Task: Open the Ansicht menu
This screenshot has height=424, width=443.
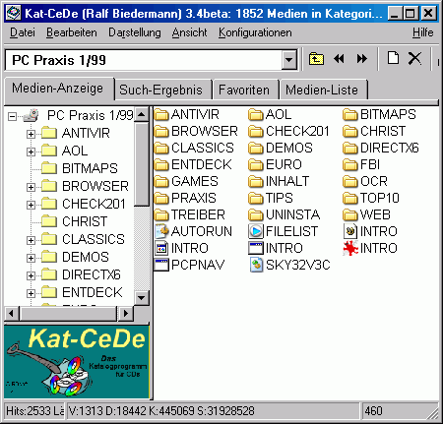Action: 189,32
